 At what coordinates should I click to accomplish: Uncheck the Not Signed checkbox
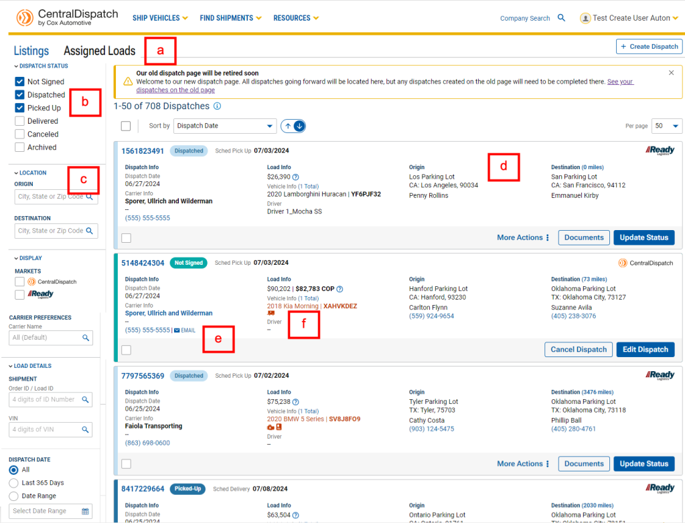[20, 82]
